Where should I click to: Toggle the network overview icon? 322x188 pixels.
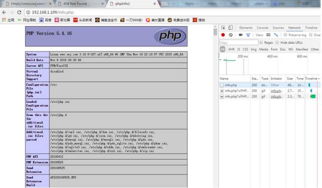pyautogui.click(x=276, y=35)
